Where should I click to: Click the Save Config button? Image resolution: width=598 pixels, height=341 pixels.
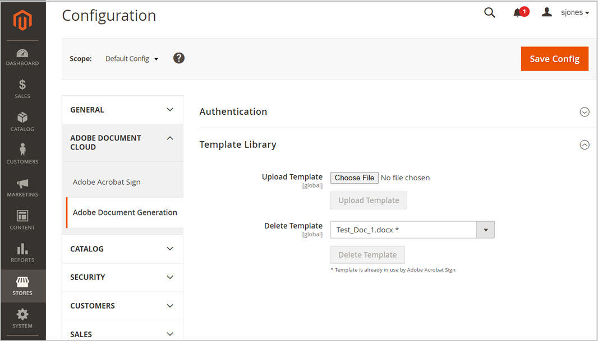pyautogui.click(x=554, y=59)
